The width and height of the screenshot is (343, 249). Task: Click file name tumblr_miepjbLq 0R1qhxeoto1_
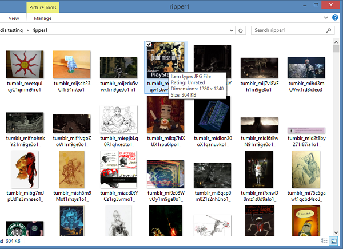click(119, 141)
